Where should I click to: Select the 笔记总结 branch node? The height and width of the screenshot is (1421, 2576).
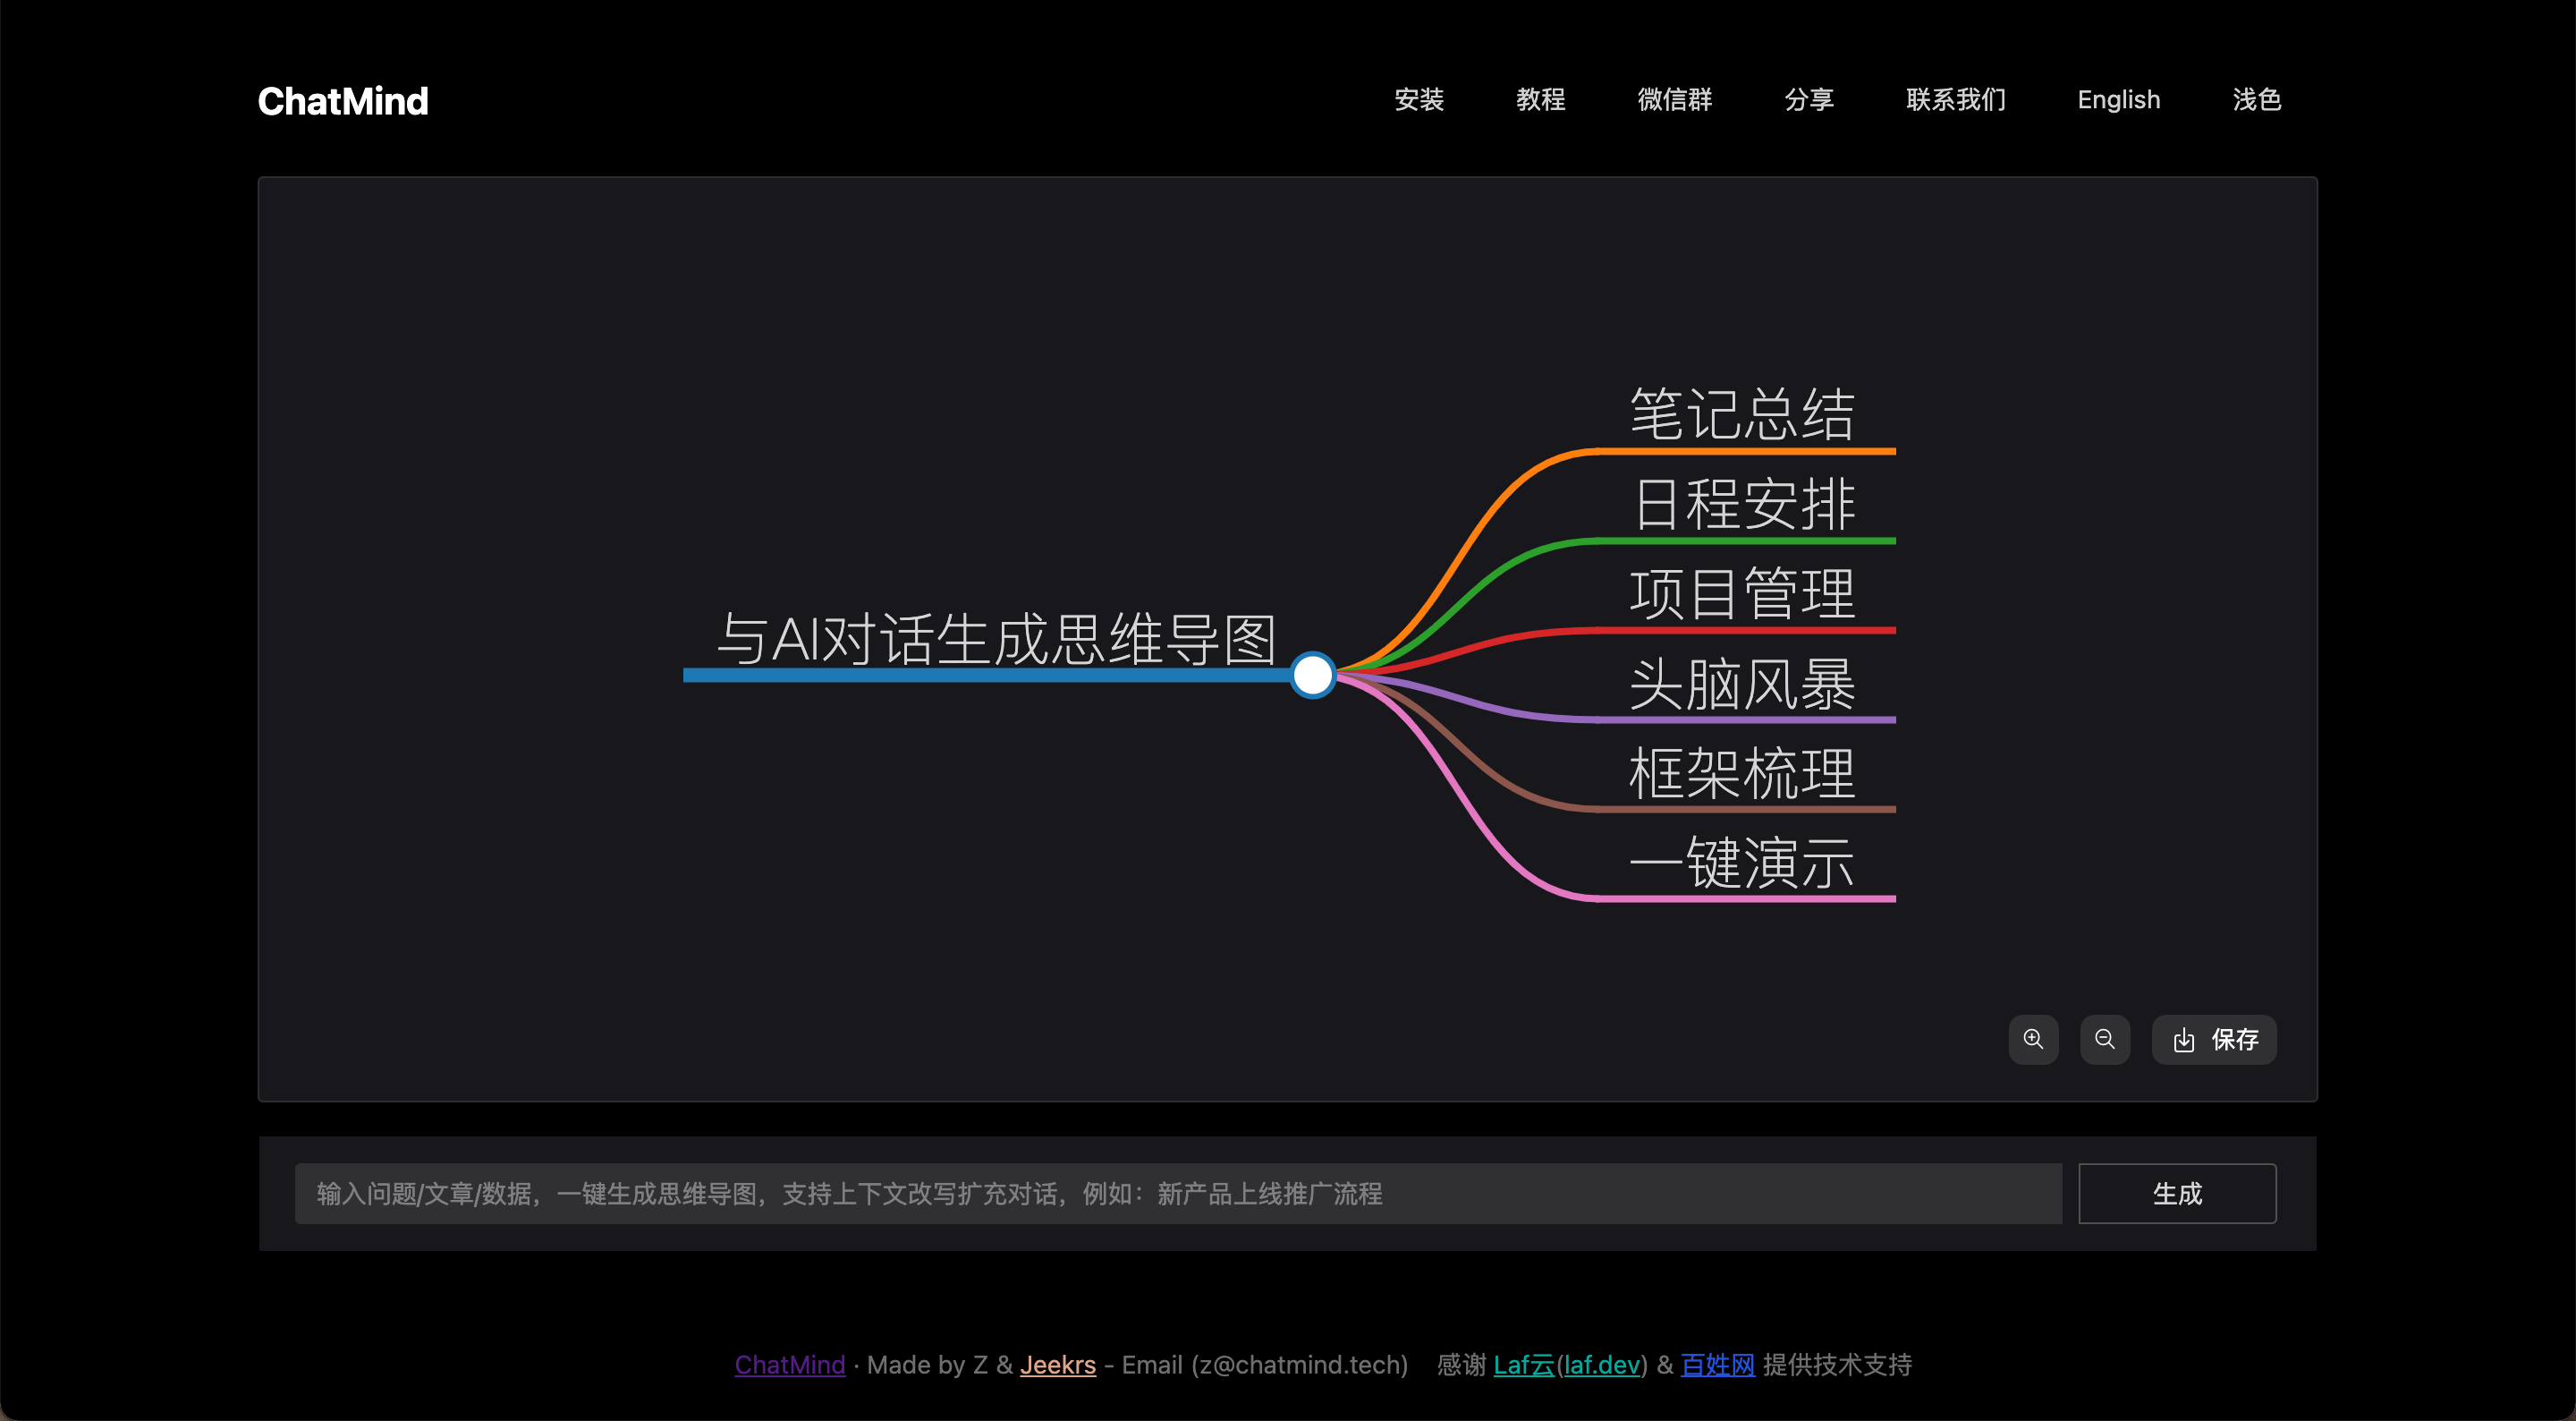pyautogui.click(x=1741, y=414)
